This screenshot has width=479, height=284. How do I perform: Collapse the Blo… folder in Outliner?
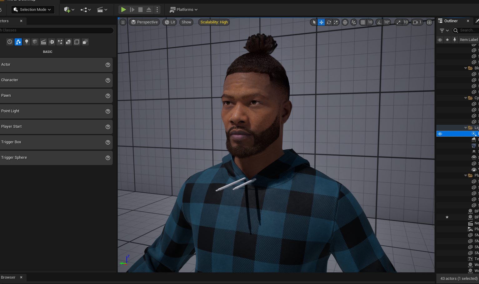[x=466, y=68]
